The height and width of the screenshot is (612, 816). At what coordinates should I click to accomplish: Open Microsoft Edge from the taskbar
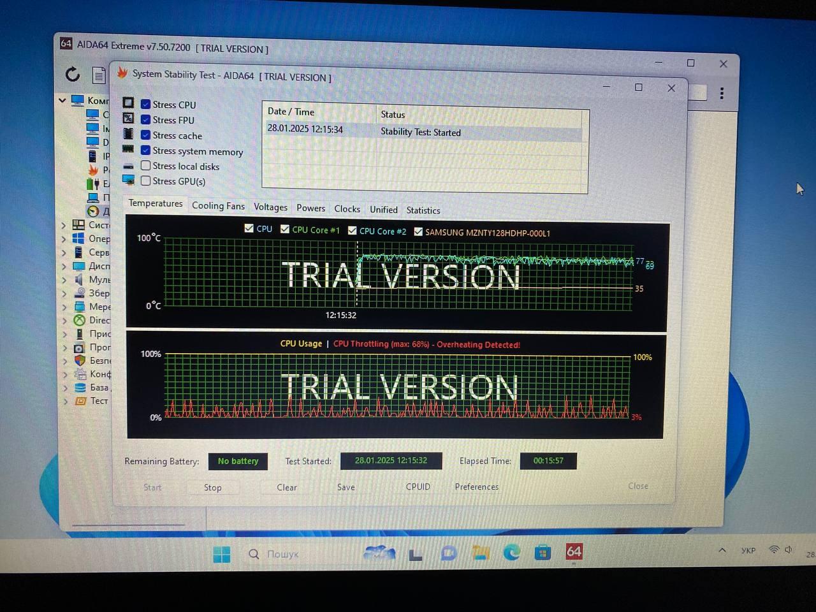coord(511,552)
